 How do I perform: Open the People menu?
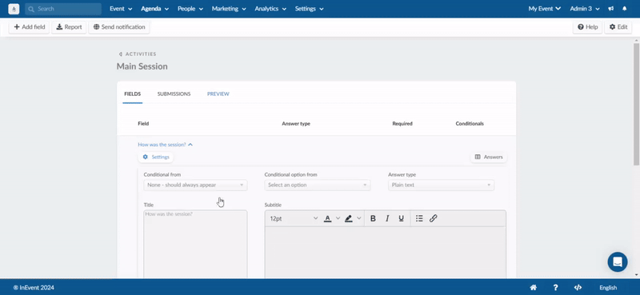pos(190,9)
